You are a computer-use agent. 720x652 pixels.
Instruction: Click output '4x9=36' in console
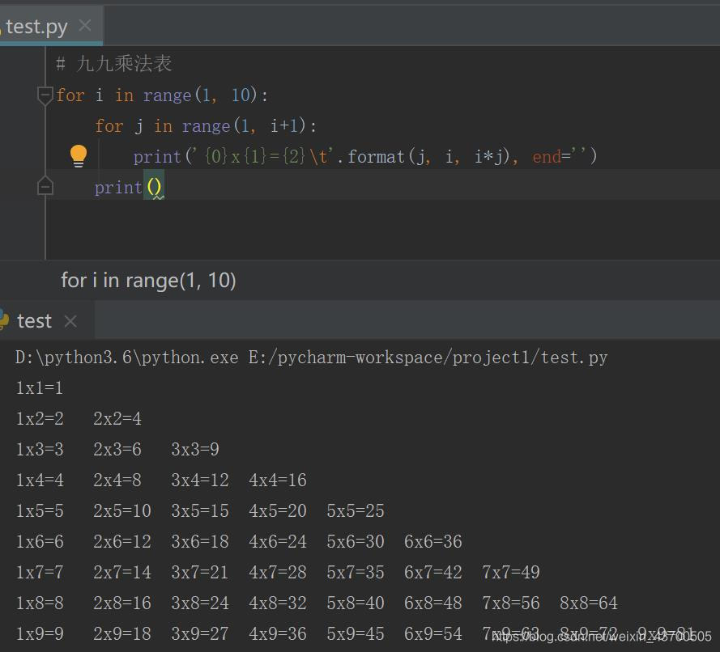[x=278, y=633]
